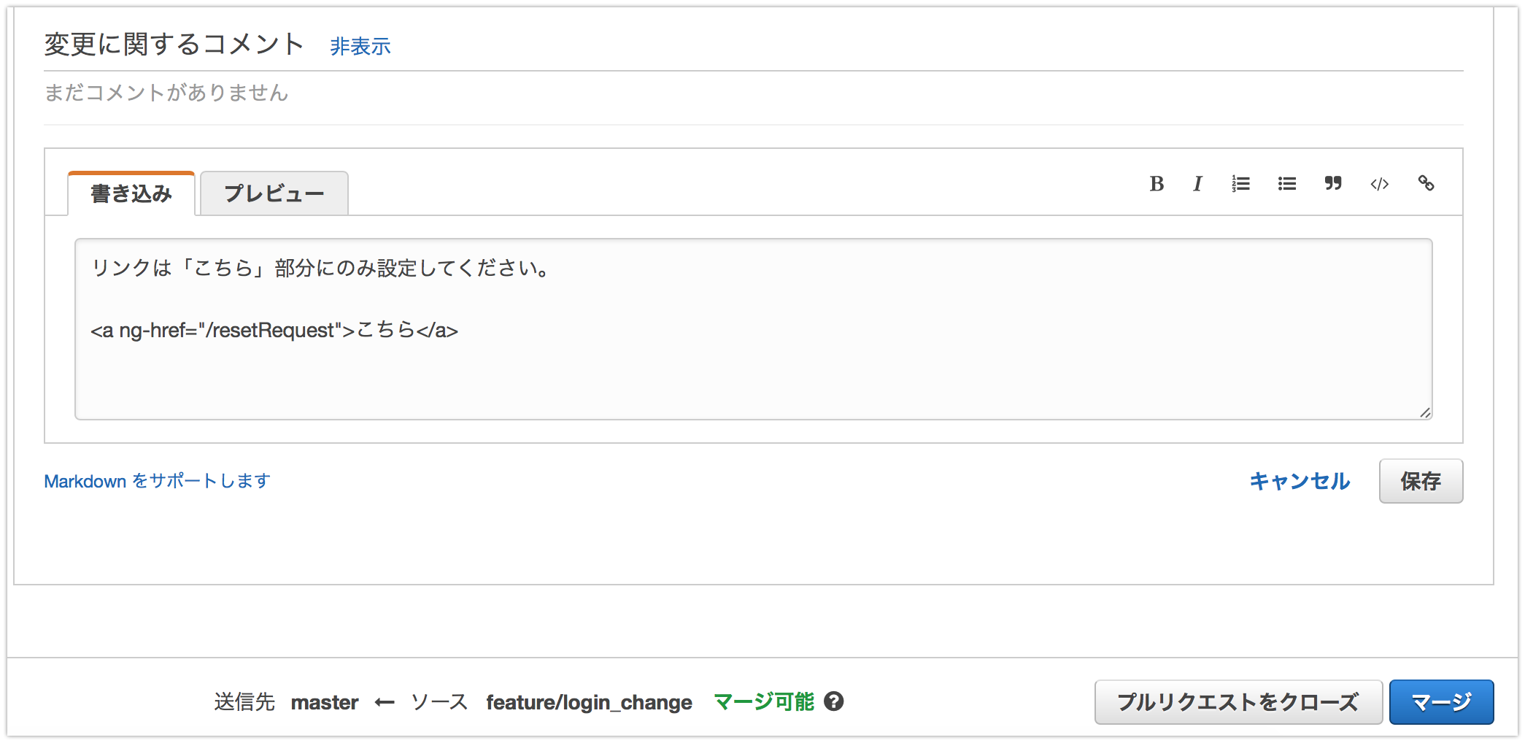Click the blue マージ button

[1441, 702]
